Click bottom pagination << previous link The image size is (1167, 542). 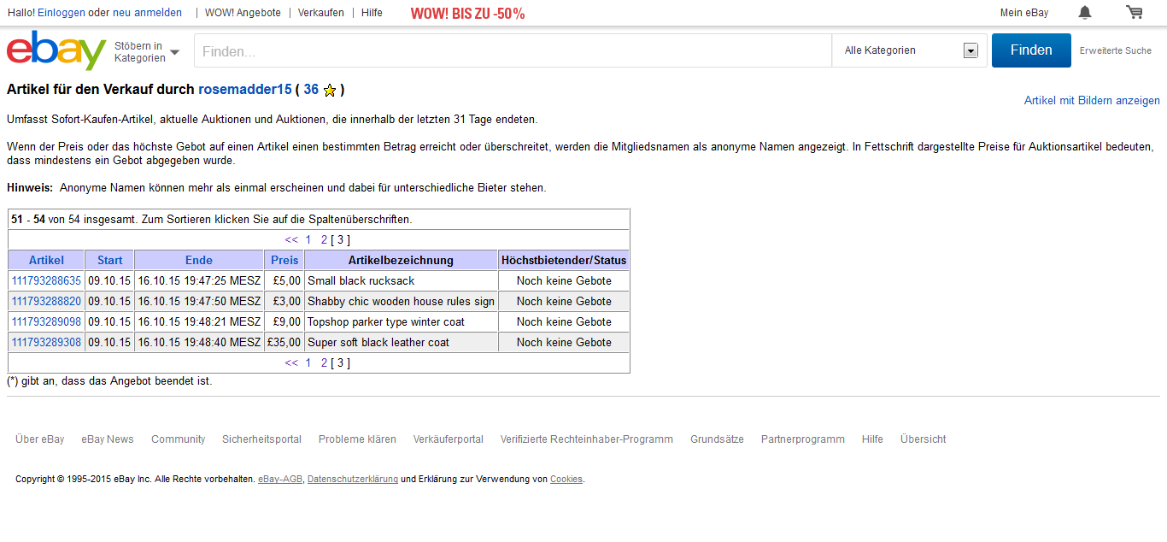click(x=291, y=363)
